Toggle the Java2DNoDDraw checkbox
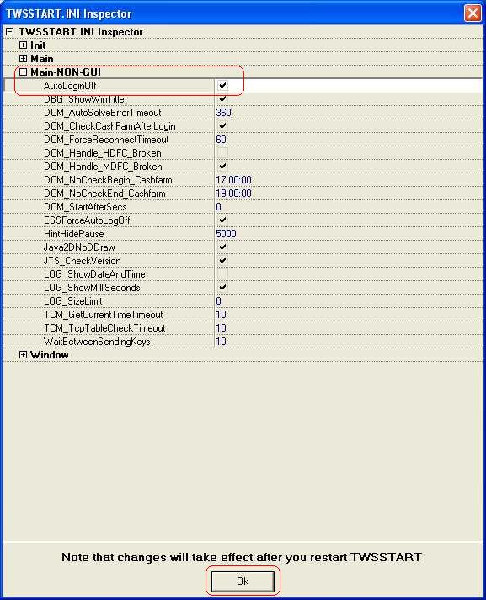This screenshot has width=486, height=600. point(222,247)
